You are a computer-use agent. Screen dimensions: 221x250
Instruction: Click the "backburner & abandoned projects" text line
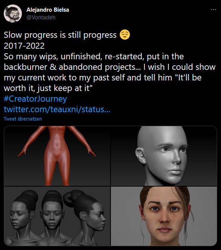(x=72, y=67)
